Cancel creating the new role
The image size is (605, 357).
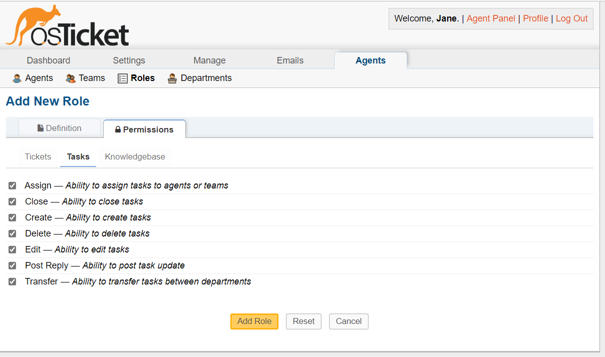[x=348, y=321]
